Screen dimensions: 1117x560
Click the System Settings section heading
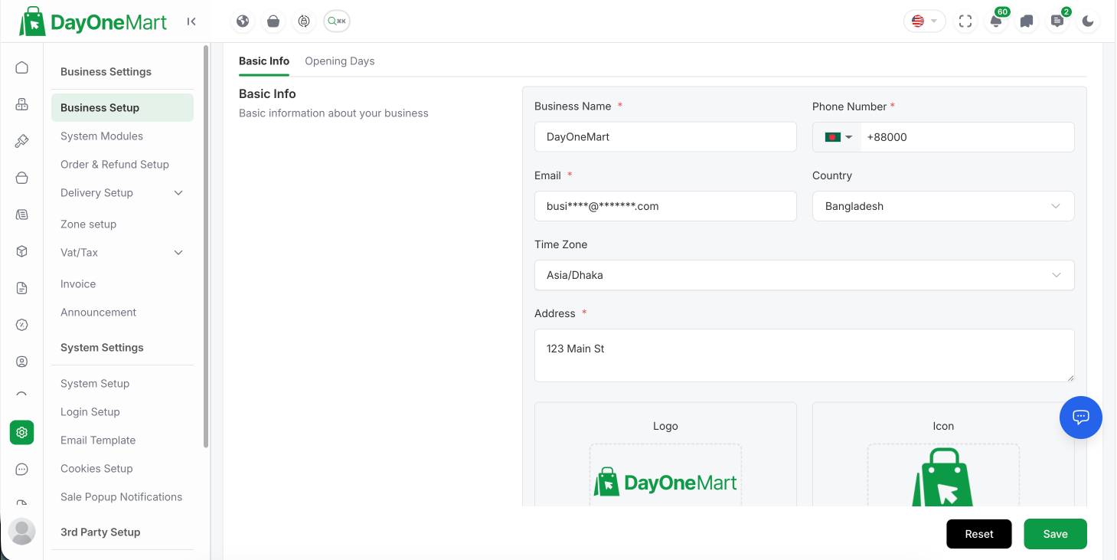[102, 348]
